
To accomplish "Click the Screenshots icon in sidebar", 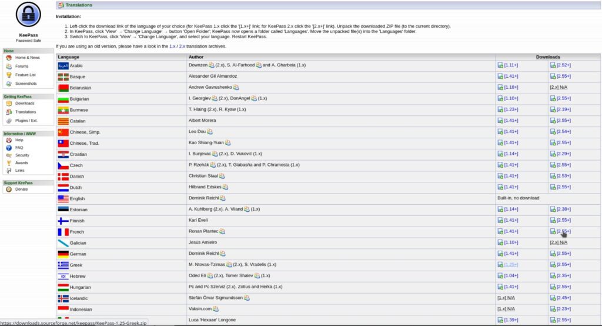I will click(9, 84).
